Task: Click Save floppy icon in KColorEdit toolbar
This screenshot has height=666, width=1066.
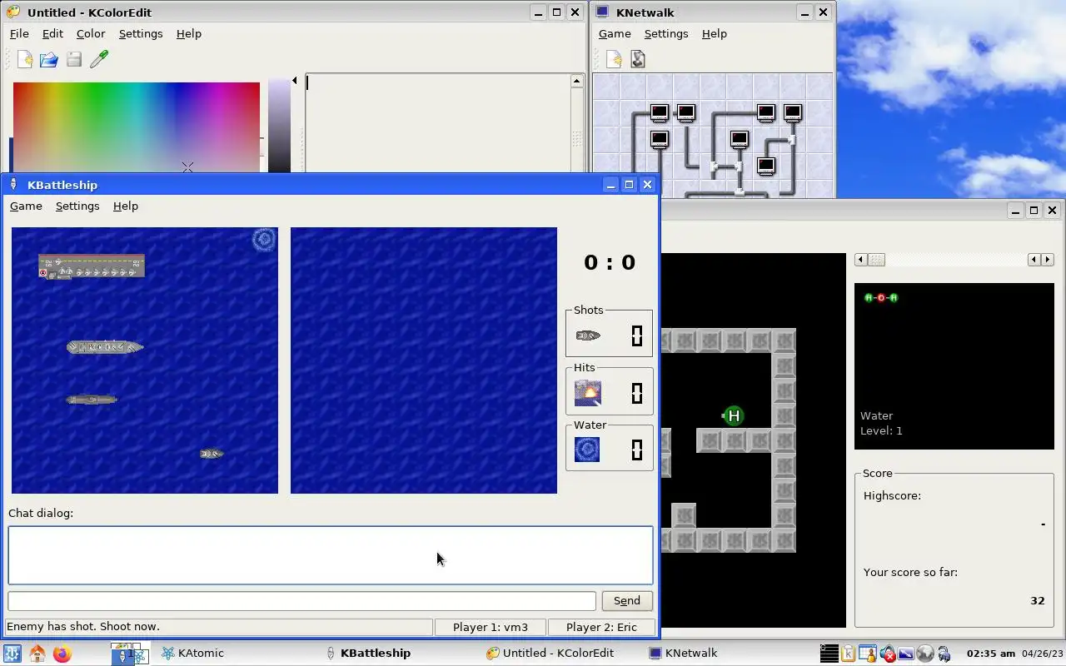Action: tap(74, 59)
